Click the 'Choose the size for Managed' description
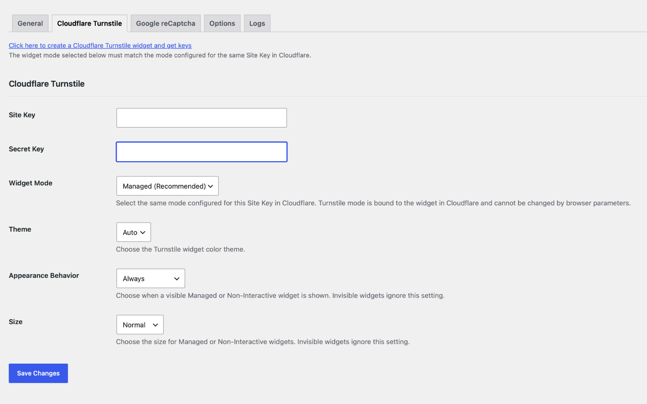The height and width of the screenshot is (404, 647). [263, 342]
